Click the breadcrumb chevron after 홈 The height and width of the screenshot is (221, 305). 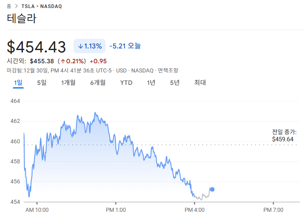point(16,7)
